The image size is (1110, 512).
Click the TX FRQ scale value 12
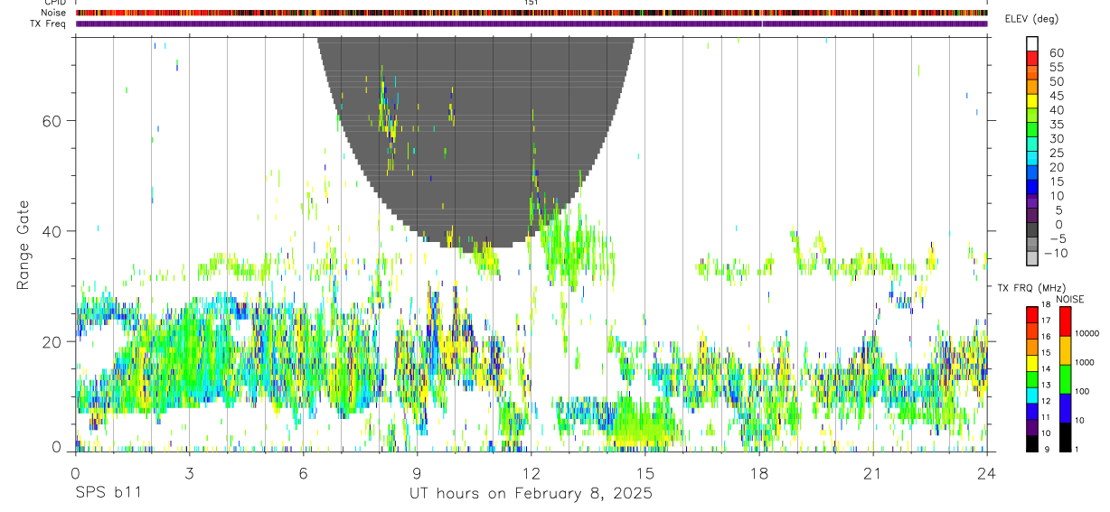[x=1045, y=401]
